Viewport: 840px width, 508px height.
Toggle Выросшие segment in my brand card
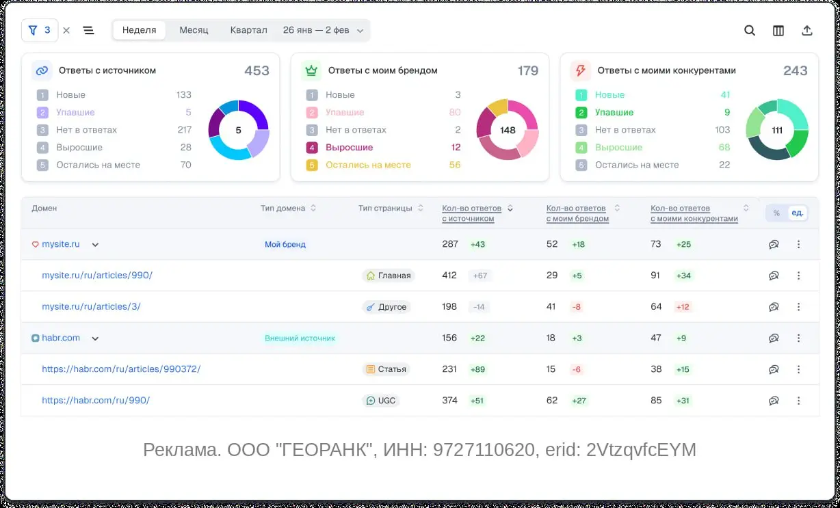pos(384,147)
